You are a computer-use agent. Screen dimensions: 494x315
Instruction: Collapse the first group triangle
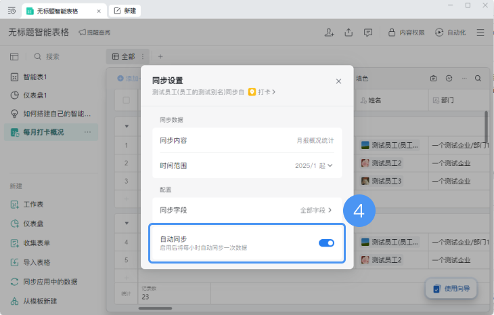(127, 127)
